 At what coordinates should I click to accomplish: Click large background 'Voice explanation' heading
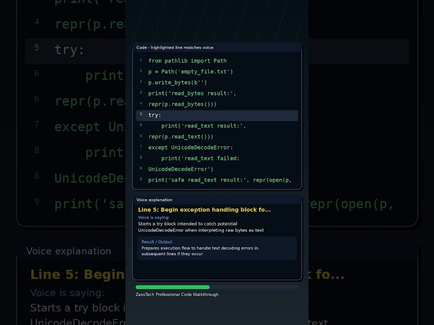(x=68, y=251)
